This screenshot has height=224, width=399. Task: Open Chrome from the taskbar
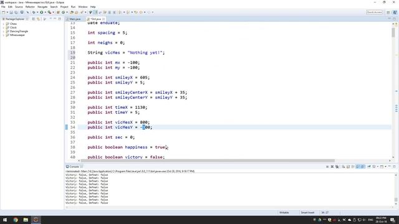tap(16, 220)
